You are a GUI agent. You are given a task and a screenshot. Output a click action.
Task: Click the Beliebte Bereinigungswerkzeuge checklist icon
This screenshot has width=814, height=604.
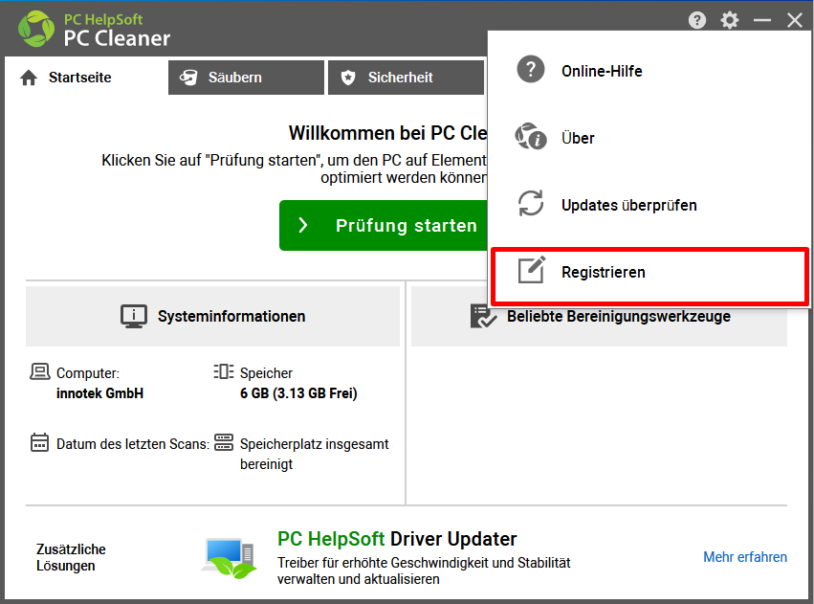483,316
